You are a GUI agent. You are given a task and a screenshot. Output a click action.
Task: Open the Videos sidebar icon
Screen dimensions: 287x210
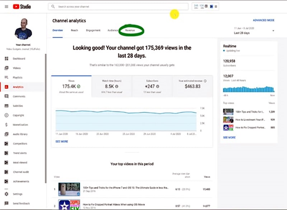[x=6, y=68]
